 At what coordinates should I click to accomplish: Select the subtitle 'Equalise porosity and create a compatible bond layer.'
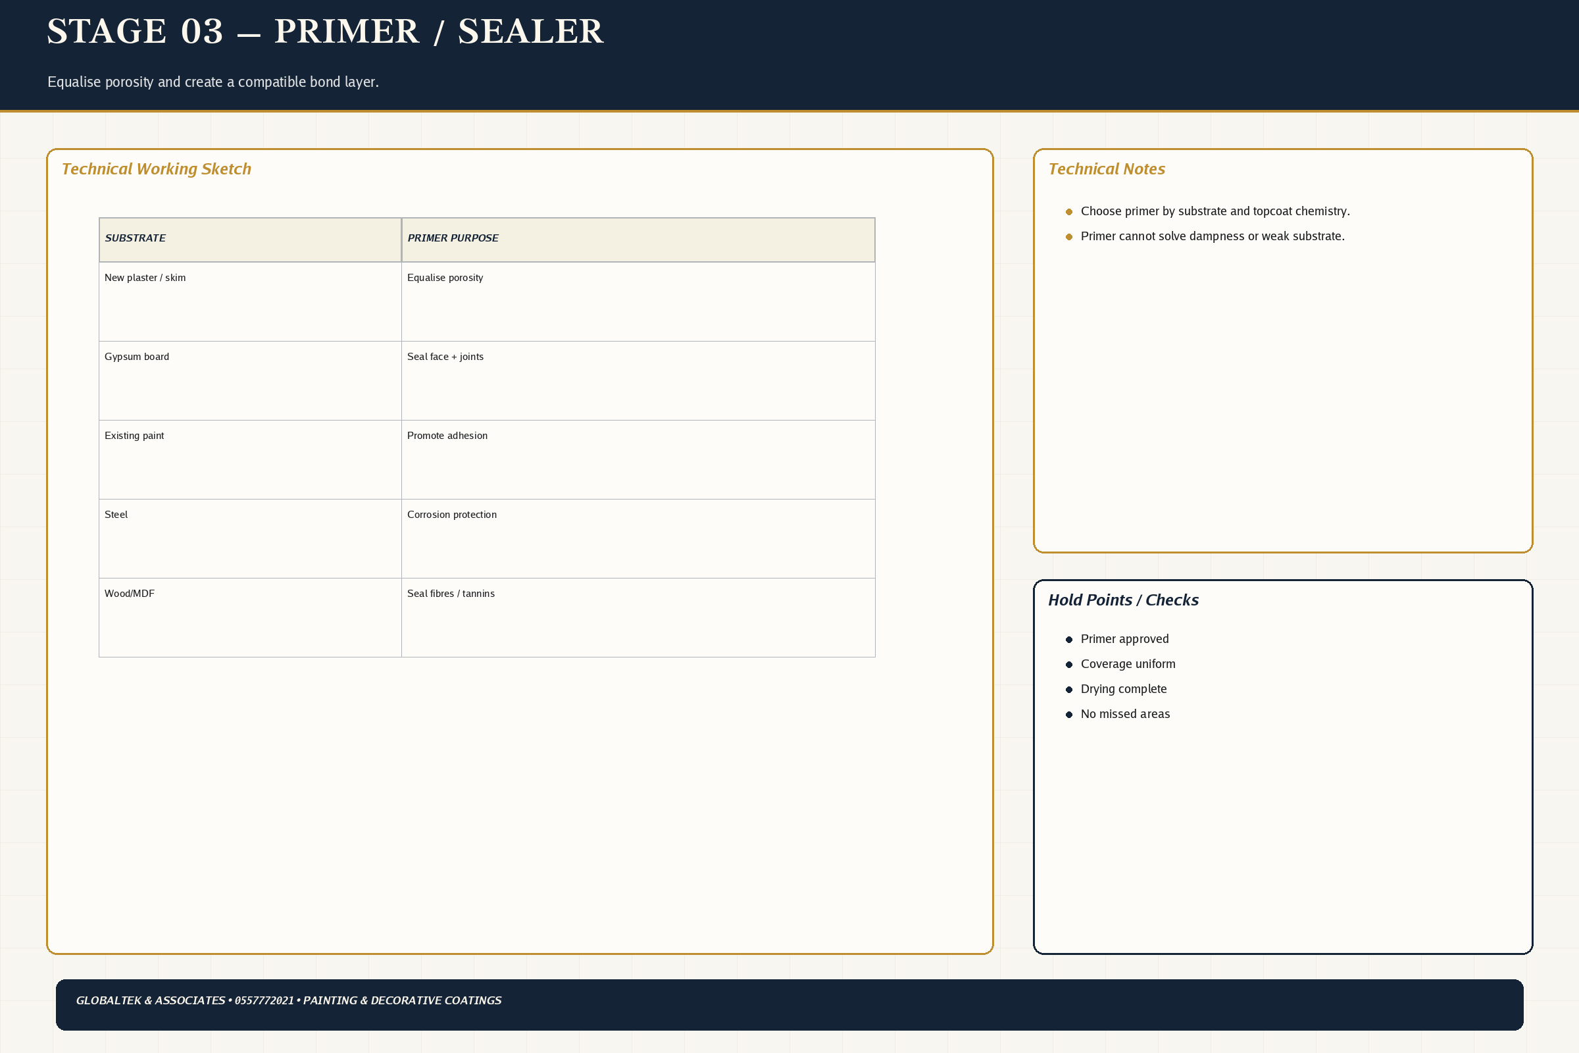click(x=213, y=82)
